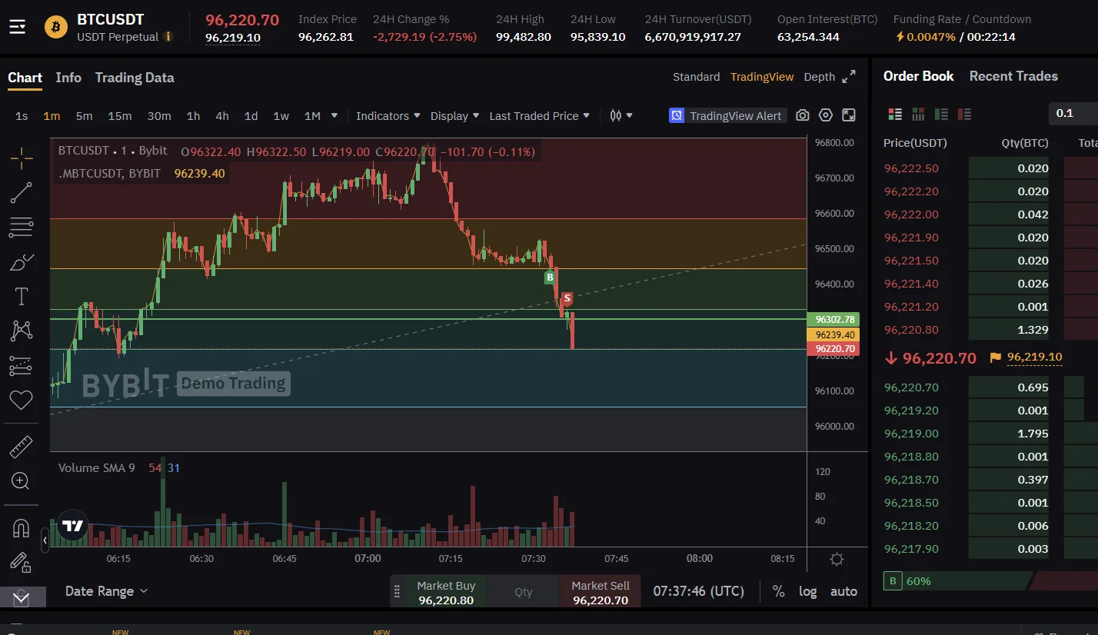The width and height of the screenshot is (1098, 635).
Task: Select the TradingView chart view
Action: click(x=762, y=77)
